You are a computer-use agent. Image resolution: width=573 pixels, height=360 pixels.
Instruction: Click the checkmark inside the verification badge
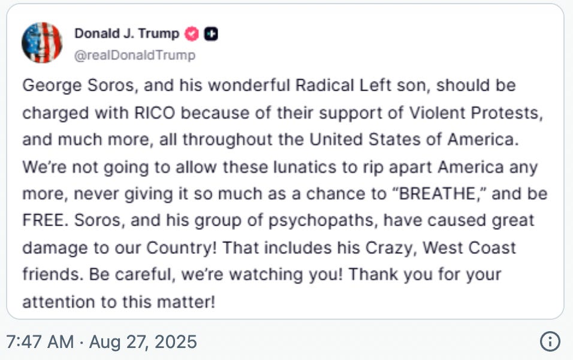coord(192,34)
